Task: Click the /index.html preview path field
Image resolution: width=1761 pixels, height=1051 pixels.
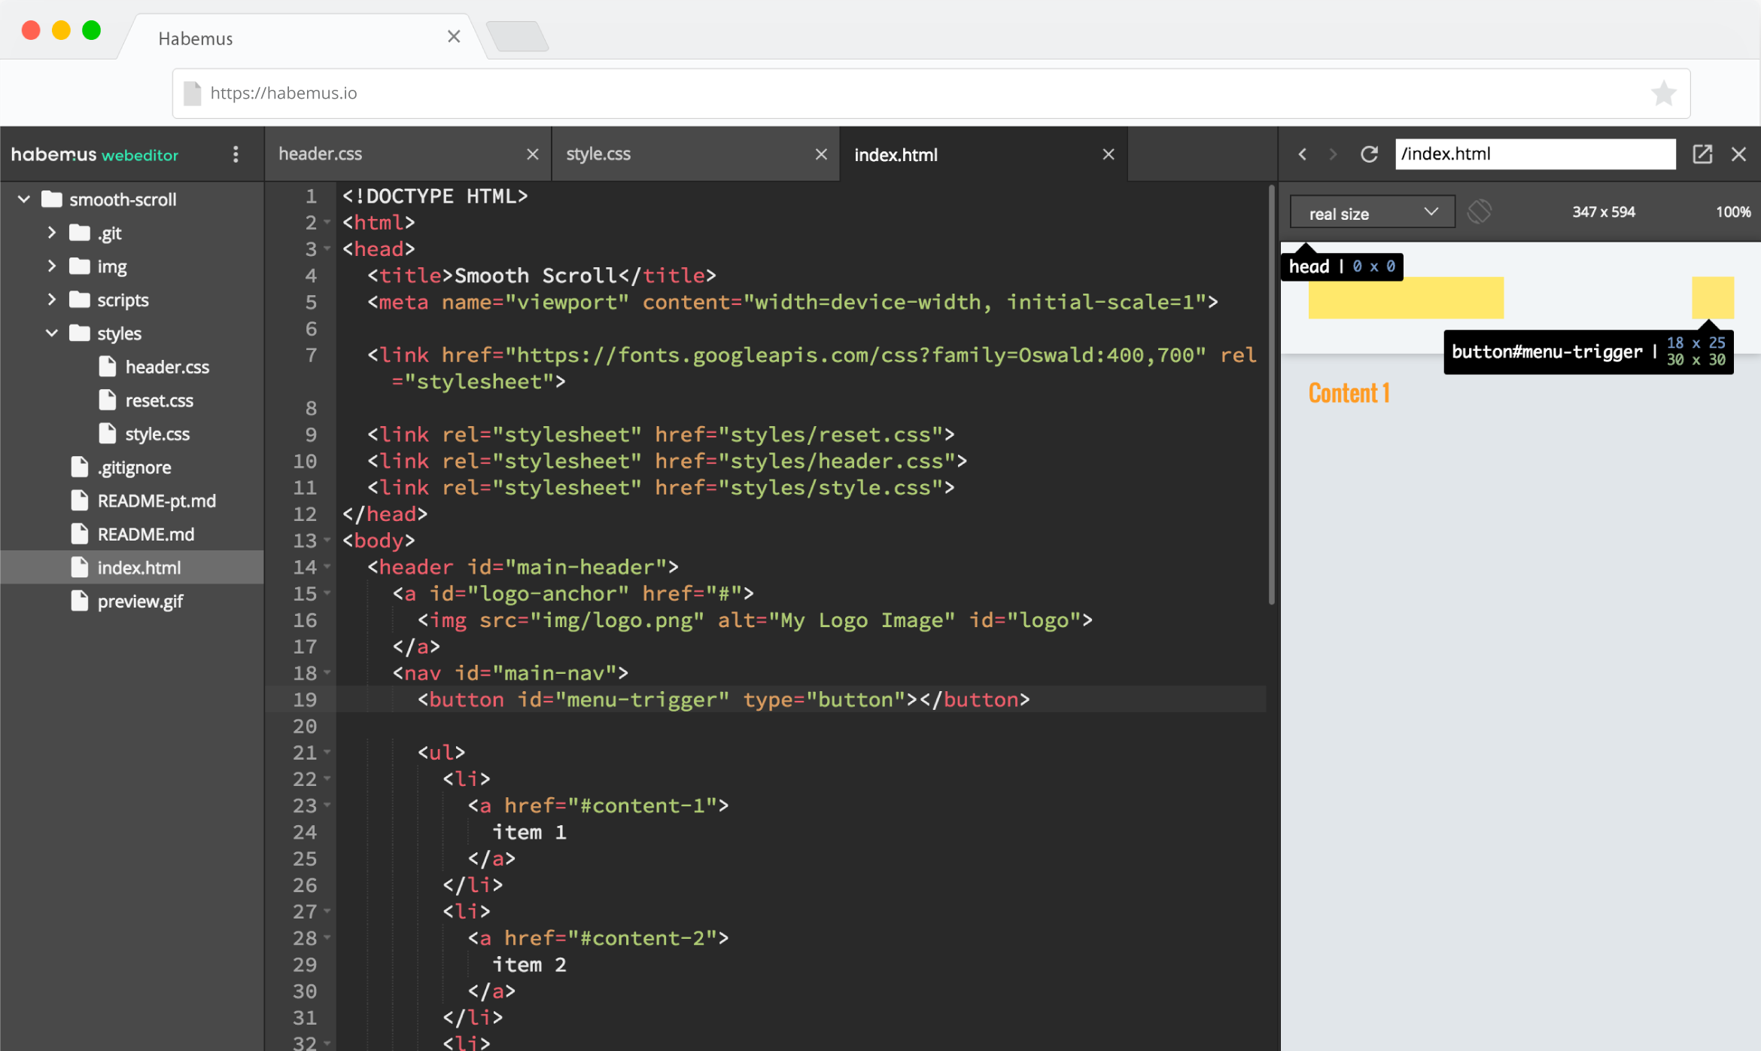Action: [x=1534, y=154]
